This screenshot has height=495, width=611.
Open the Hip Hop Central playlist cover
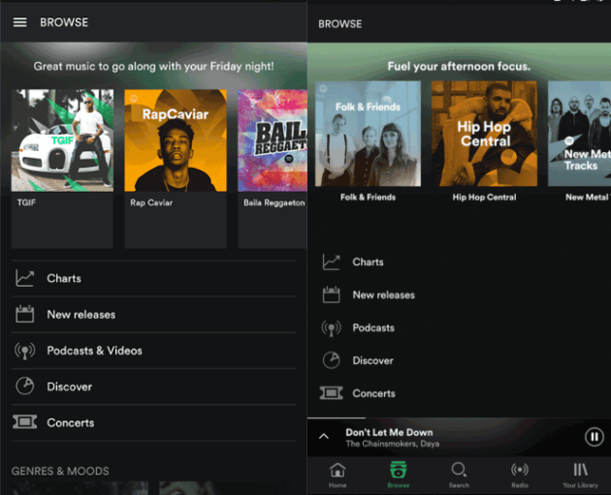click(x=484, y=134)
